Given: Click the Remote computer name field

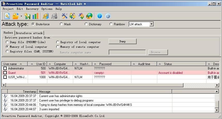Looking at the screenshot, I should pyautogui.click(x=127, y=52).
